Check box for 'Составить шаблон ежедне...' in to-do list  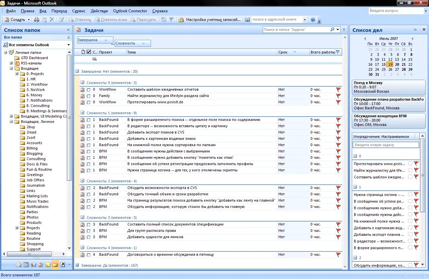tap(410, 177)
